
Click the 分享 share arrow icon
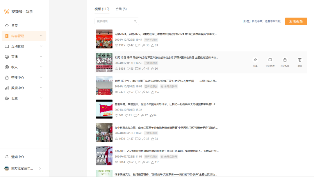pos(255,59)
